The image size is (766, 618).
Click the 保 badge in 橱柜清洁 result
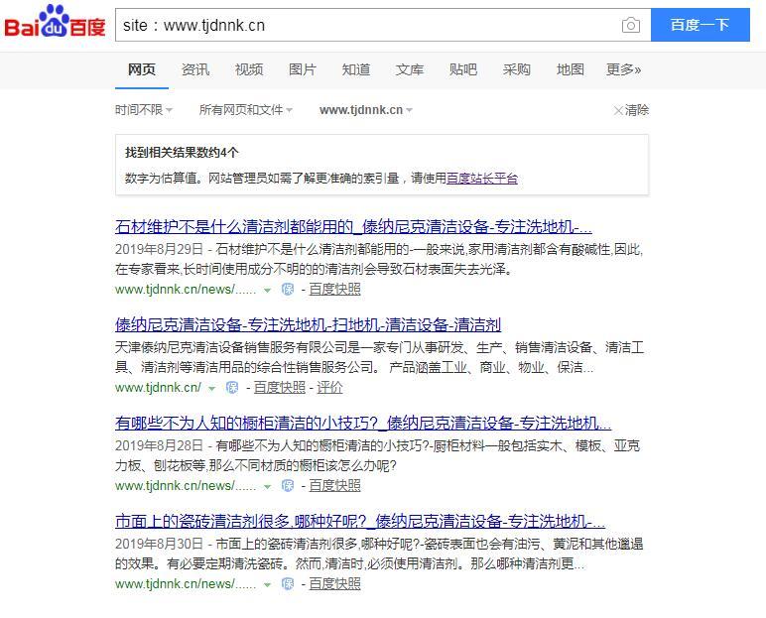[288, 486]
